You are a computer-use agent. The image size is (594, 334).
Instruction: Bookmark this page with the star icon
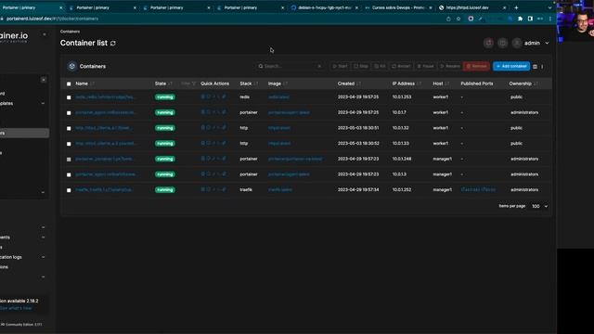coord(458,19)
